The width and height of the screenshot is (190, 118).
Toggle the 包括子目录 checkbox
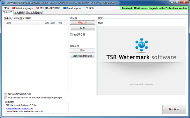[71, 35]
